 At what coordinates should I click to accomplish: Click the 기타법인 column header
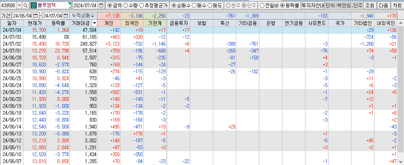coord(363,23)
